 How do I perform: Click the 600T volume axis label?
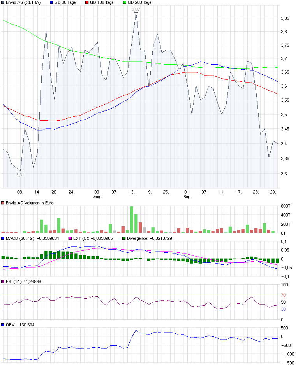286,206
